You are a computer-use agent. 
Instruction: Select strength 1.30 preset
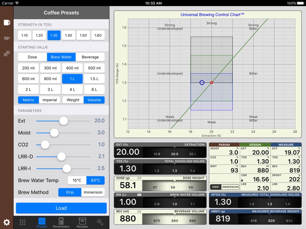[54, 35]
